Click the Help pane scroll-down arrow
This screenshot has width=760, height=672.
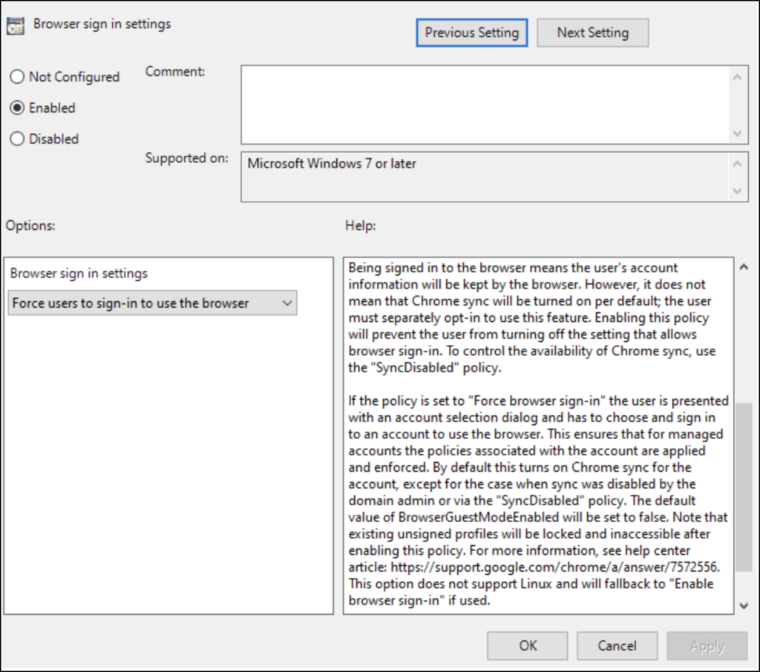744,605
